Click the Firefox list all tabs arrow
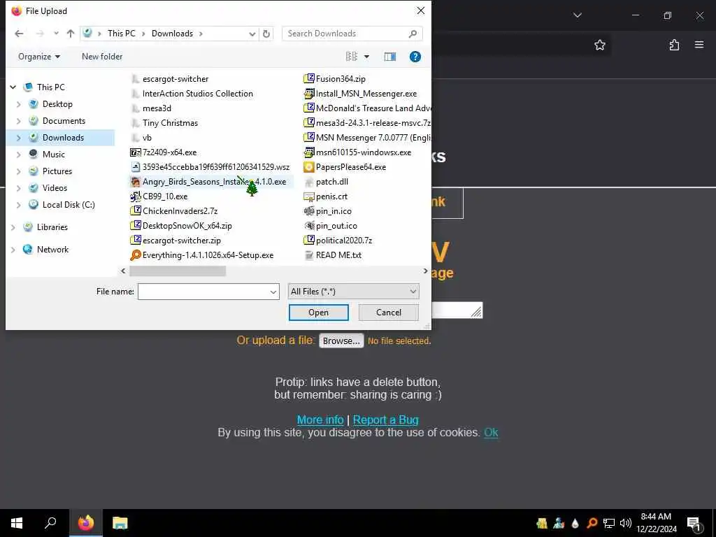Screen dimensions: 716x537 [x=578, y=15]
